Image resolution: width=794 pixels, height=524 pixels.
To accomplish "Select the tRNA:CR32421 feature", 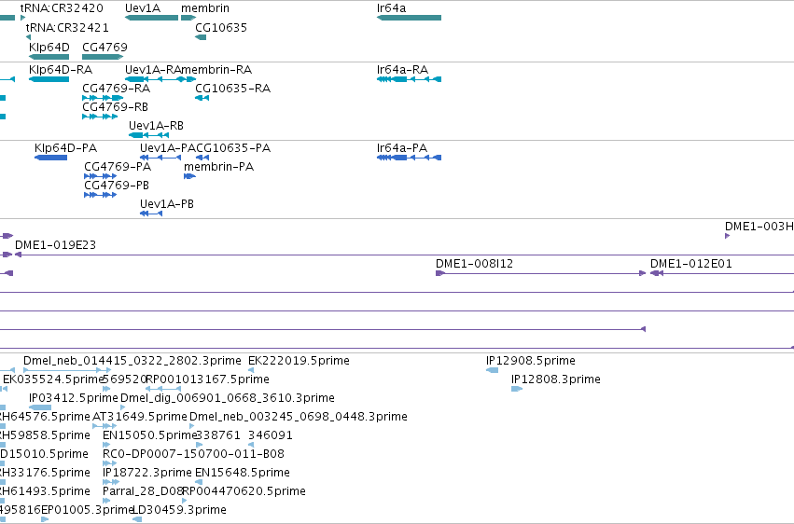I will (x=28, y=37).
